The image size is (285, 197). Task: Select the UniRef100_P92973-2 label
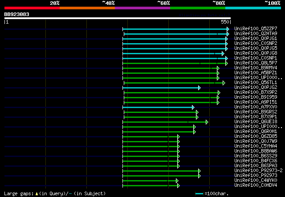point(258,171)
